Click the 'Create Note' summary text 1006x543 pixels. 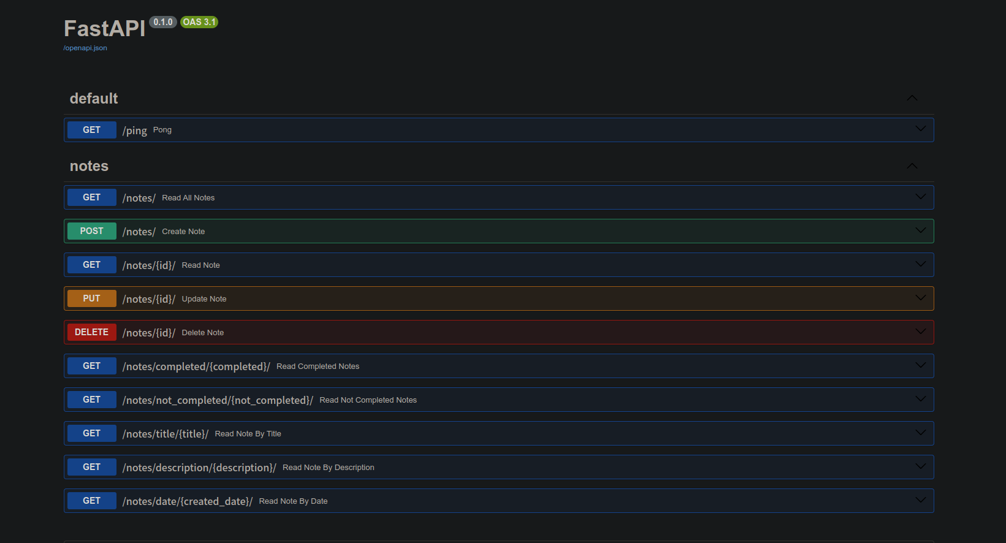pyautogui.click(x=183, y=232)
